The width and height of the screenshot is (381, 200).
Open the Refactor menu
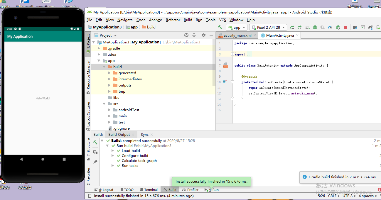[x=173, y=20]
